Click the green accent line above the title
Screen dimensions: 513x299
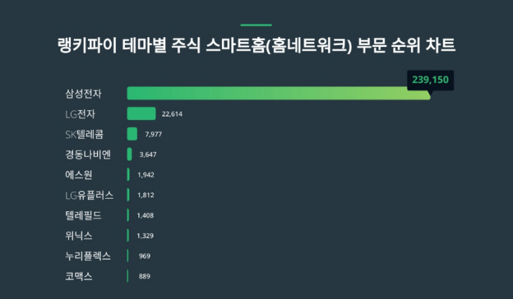point(256,25)
